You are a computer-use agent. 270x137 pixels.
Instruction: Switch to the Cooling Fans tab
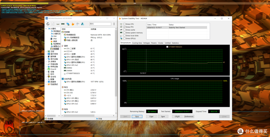tap(137, 43)
